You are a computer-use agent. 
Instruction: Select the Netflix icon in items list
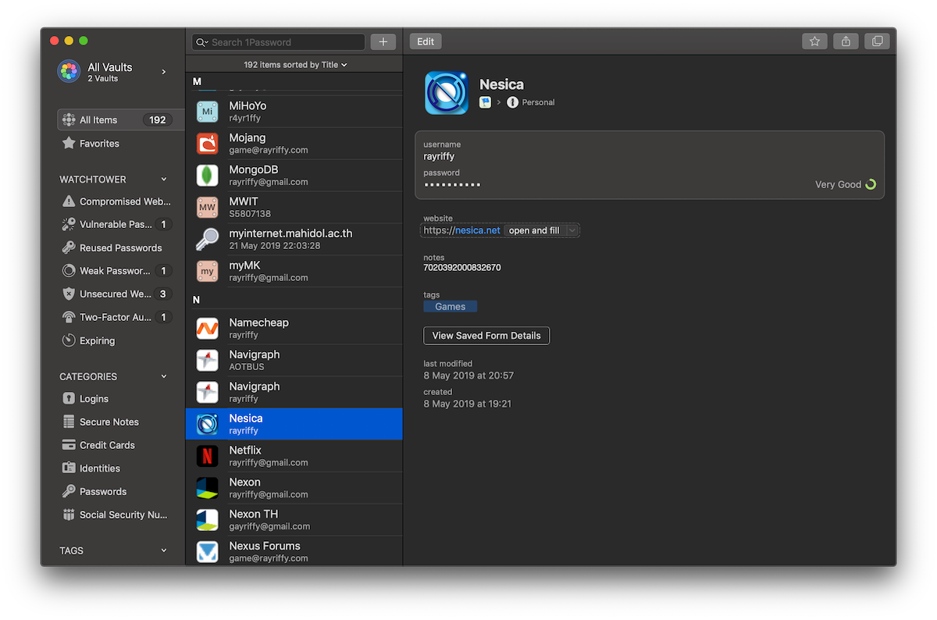pos(207,456)
